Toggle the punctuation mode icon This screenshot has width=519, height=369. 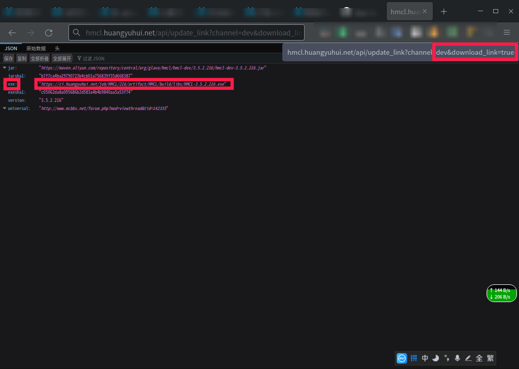(x=447, y=358)
